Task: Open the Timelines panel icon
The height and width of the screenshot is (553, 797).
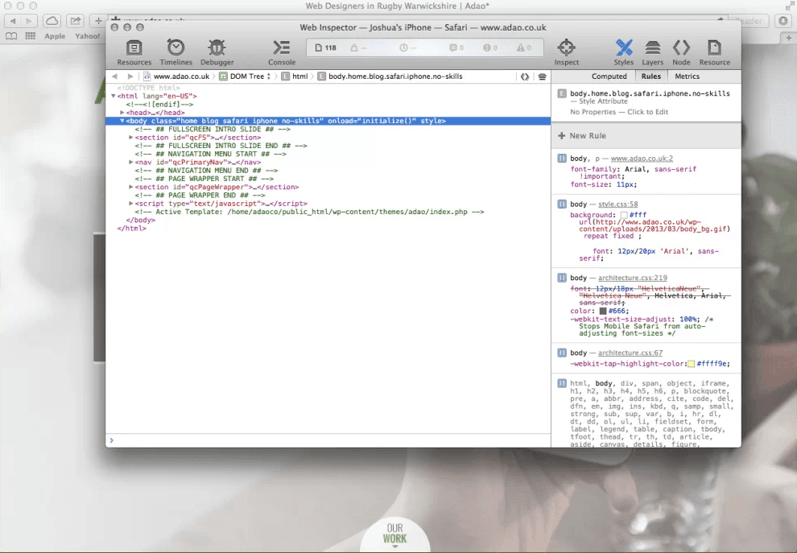Action: click(x=176, y=48)
